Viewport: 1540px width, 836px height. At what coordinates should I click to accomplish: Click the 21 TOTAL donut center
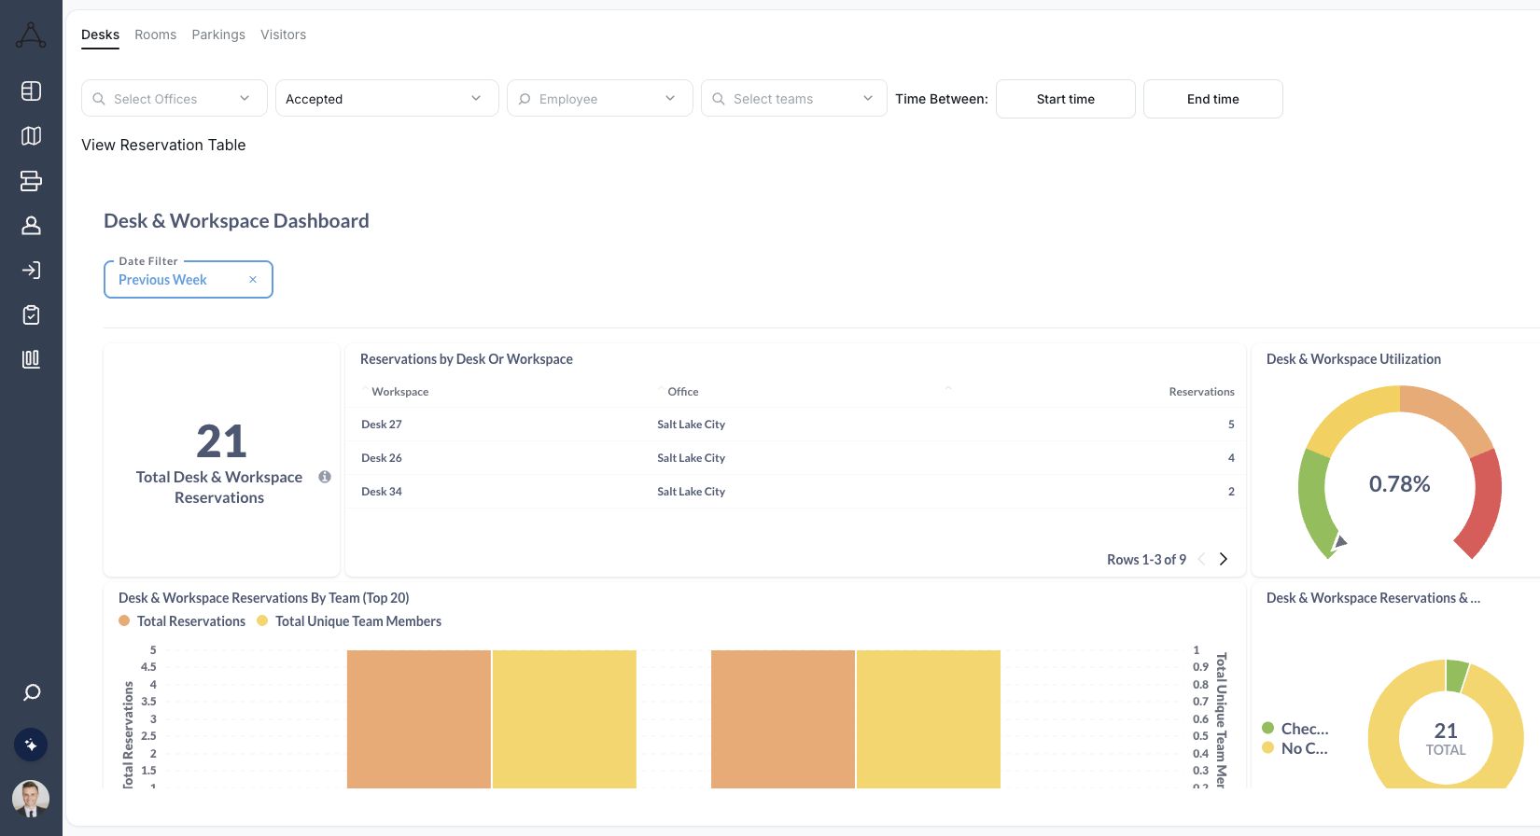[x=1446, y=738]
